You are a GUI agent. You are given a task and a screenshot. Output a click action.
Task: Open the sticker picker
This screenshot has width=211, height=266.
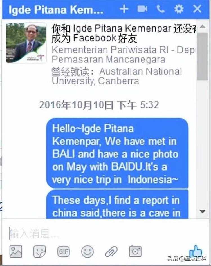click(39, 251)
